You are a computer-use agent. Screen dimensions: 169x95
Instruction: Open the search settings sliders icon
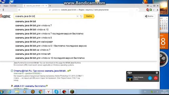point(81,16)
